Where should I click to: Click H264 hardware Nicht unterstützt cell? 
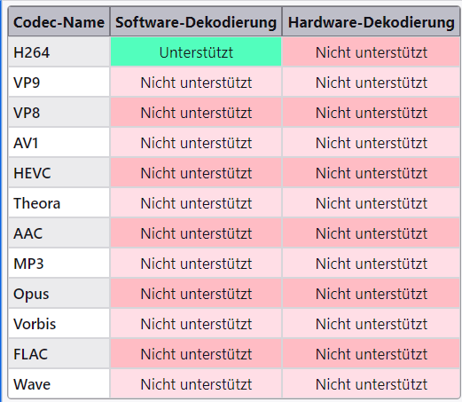(x=371, y=52)
